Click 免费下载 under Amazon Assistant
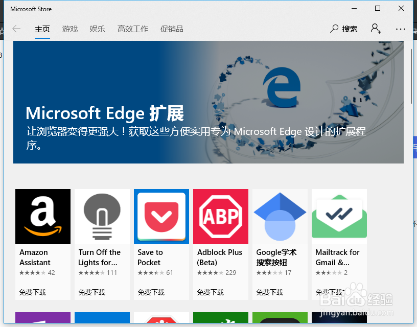 [x=32, y=292]
